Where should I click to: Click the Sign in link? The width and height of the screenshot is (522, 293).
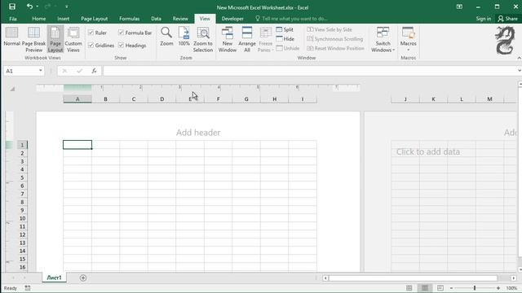[484, 19]
